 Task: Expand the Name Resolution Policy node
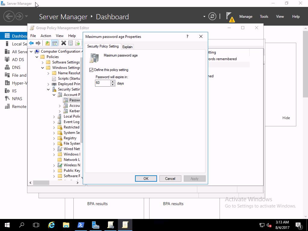pyautogui.click(x=48, y=73)
